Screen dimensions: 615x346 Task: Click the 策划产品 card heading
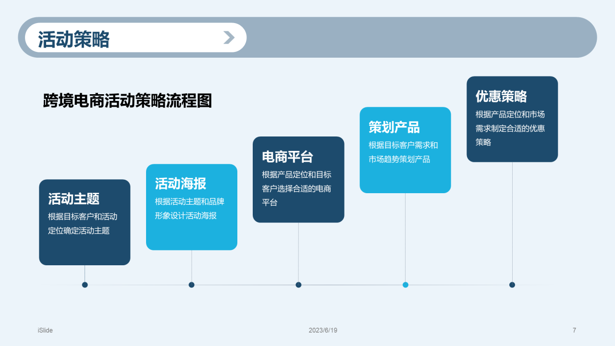coord(394,127)
